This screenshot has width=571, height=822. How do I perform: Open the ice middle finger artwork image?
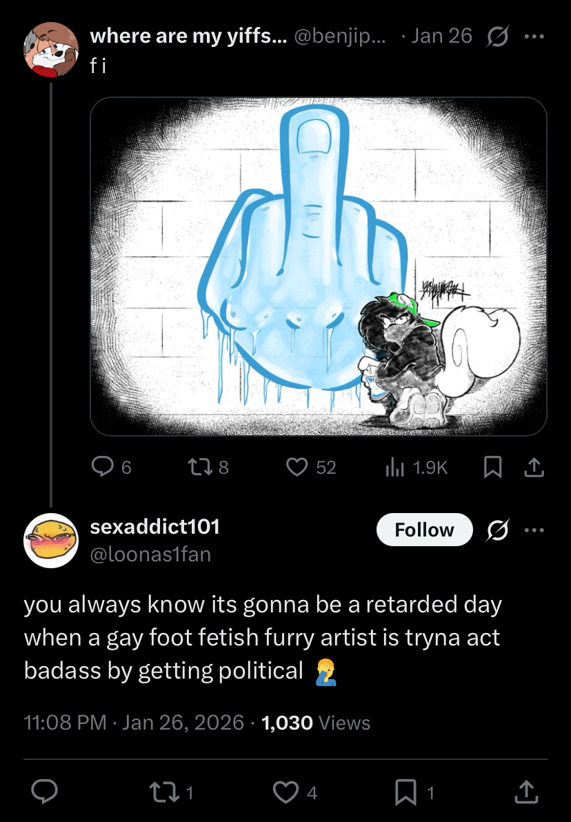pyautogui.click(x=318, y=266)
